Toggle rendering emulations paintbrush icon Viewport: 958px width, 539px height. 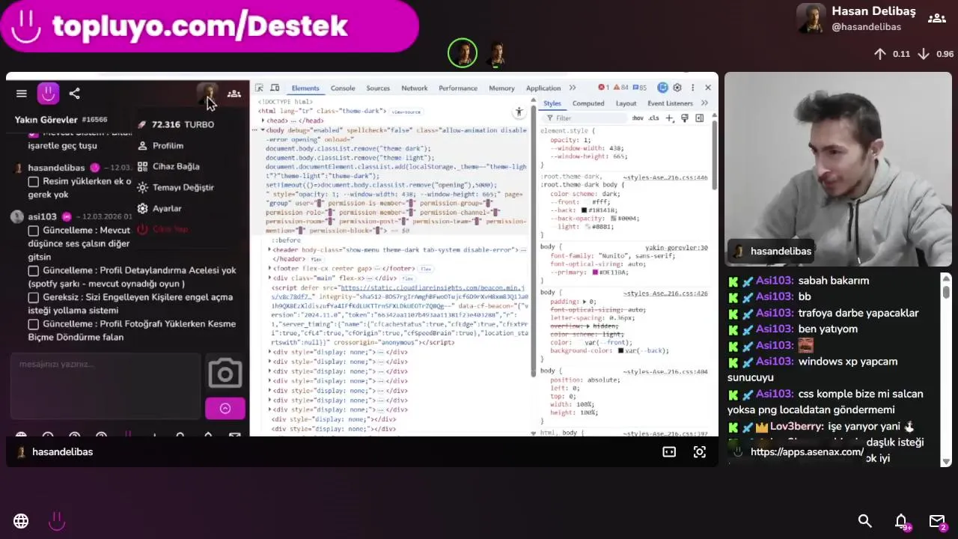[x=684, y=118]
